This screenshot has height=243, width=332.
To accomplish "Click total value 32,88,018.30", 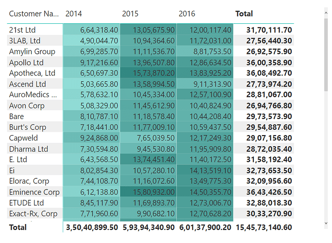I will pos(269,203).
